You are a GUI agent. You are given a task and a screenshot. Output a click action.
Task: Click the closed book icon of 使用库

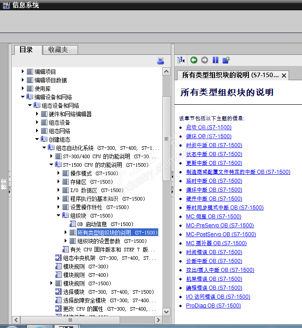pos(30,89)
